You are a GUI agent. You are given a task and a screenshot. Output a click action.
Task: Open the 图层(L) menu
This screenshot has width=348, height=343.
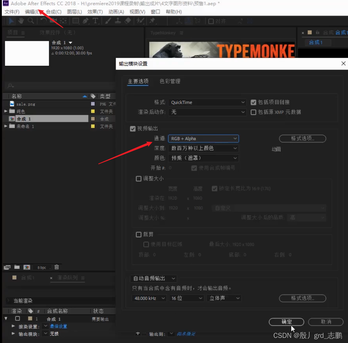(75, 12)
